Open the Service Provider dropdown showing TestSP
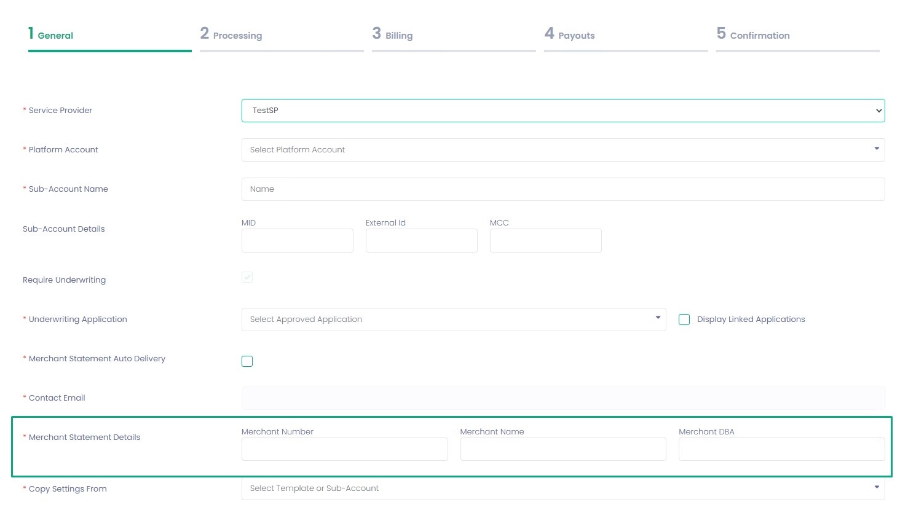900x510 pixels. point(562,111)
